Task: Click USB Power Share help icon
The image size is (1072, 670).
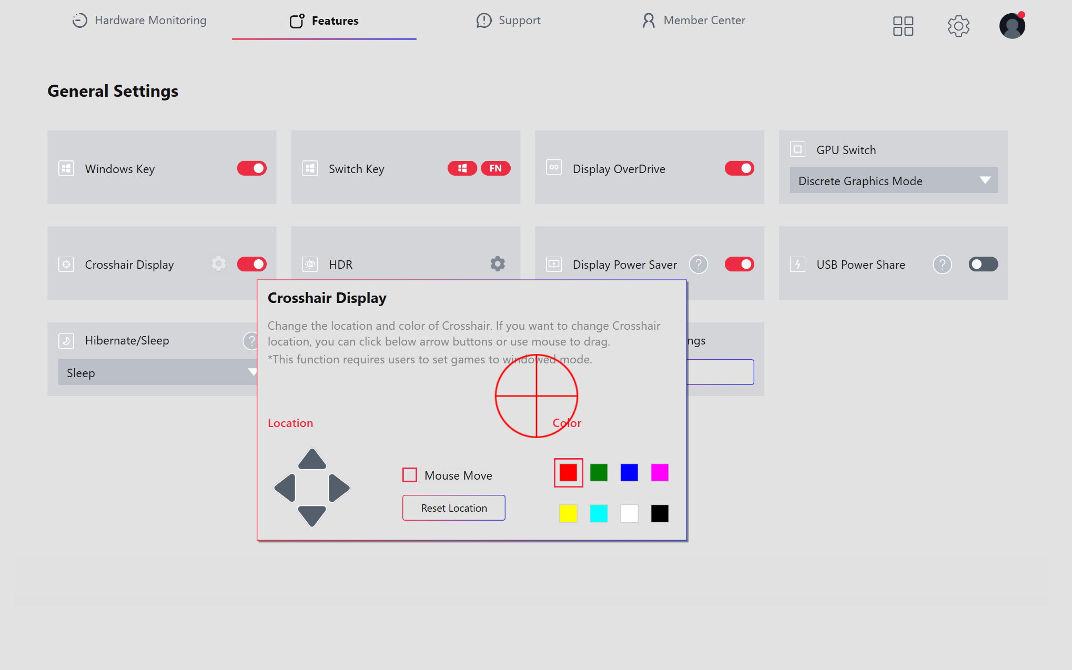Action: tap(942, 264)
